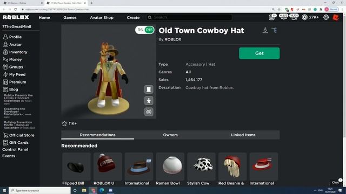Open the blue-banded International fedora item
This screenshot has height=194, width=346.
(139, 169)
